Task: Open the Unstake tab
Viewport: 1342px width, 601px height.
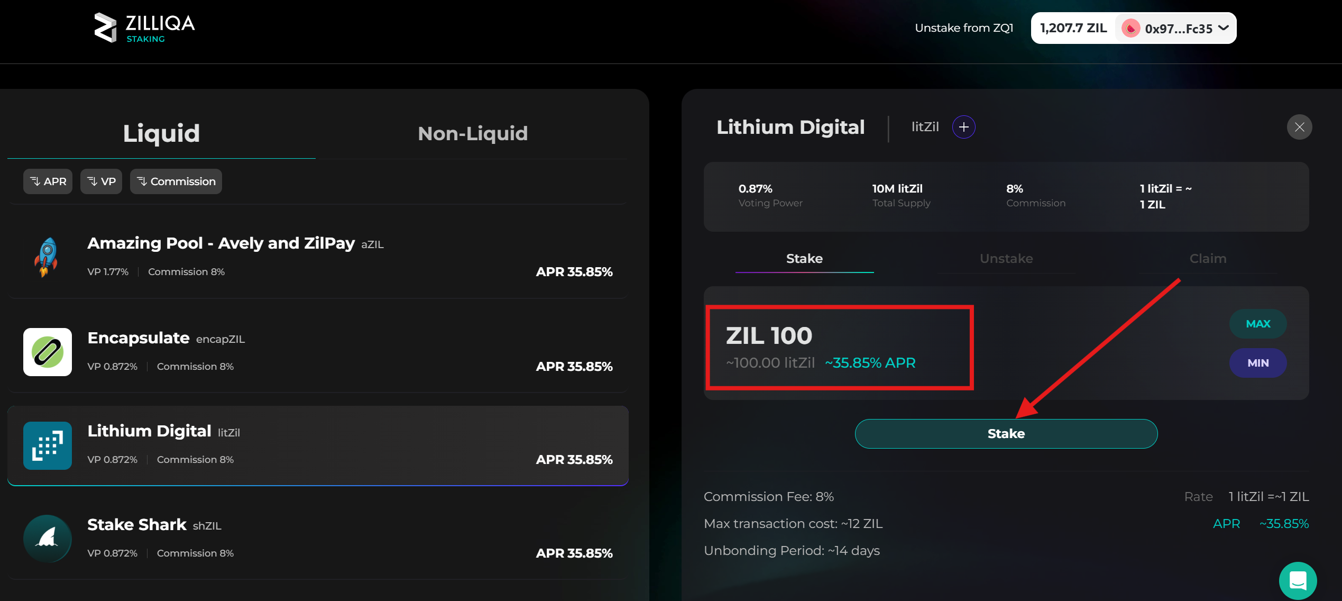Action: pos(1006,259)
